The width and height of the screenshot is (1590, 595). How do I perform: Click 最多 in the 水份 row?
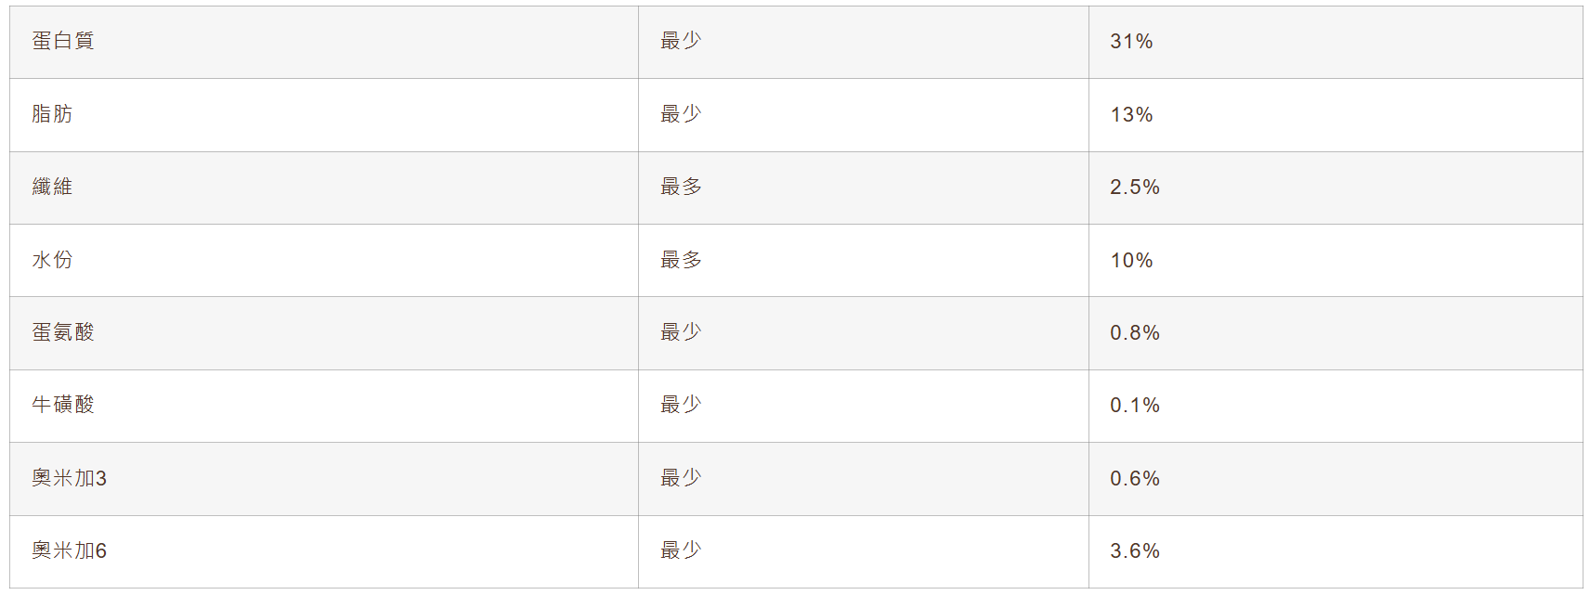[681, 260]
